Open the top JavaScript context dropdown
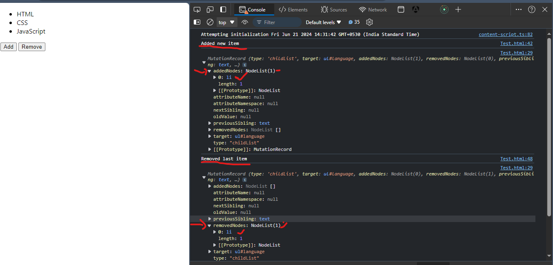 coord(227,22)
